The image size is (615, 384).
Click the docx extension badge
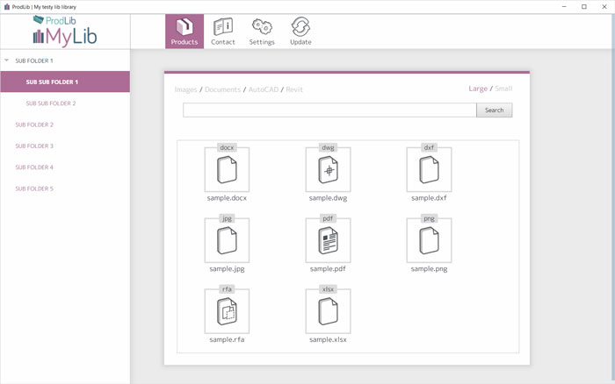click(227, 147)
